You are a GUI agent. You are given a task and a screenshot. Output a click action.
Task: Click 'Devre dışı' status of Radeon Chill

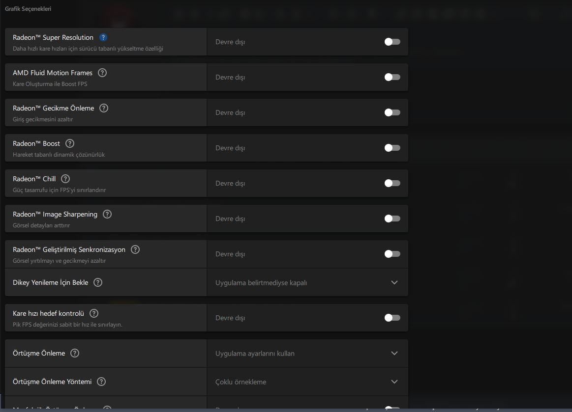[230, 183]
